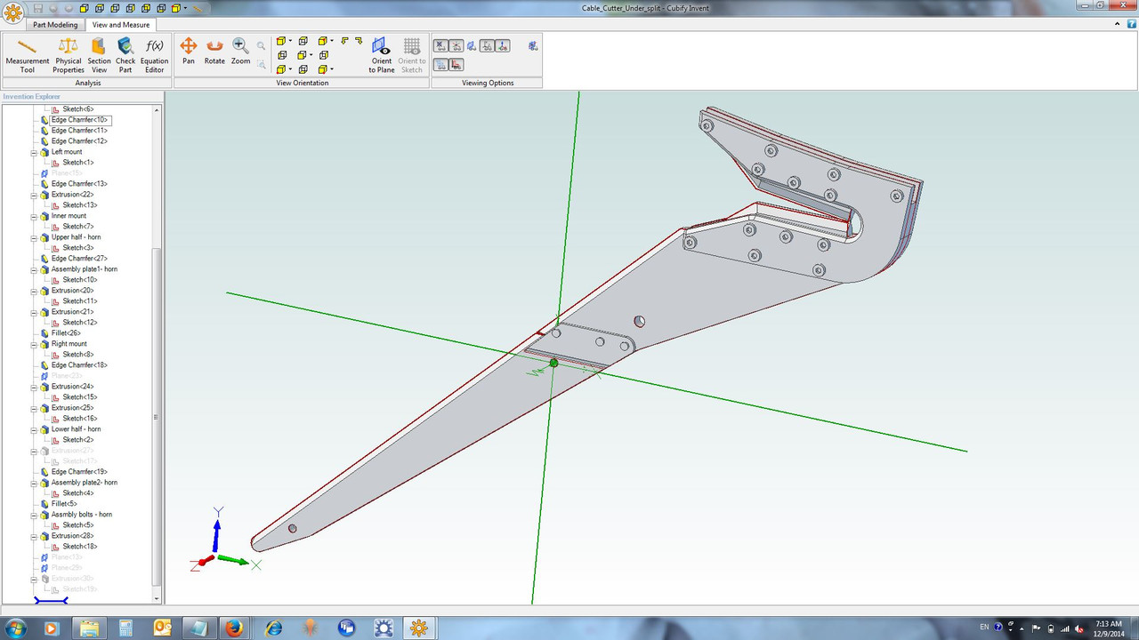Select Fillet<5> in the tree
This screenshot has width=1139, height=640.
click(x=64, y=504)
